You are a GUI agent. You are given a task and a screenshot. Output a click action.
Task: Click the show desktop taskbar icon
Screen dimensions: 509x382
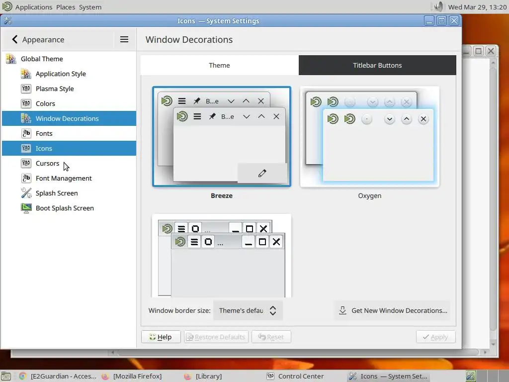point(6,376)
